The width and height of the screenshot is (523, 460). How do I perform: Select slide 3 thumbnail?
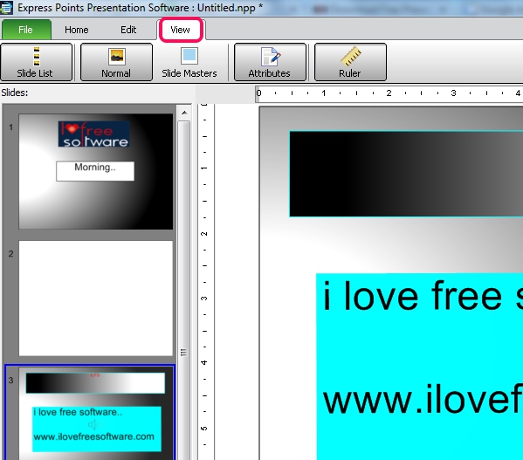point(90,413)
